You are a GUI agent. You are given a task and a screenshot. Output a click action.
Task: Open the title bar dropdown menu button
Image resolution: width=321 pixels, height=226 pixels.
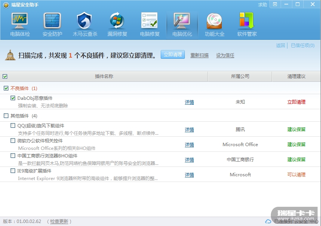click(275, 5)
